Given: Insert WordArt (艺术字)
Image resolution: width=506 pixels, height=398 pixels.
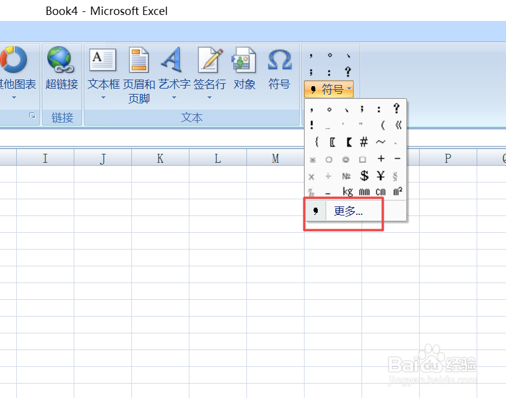Looking at the screenshot, I should tap(174, 73).
